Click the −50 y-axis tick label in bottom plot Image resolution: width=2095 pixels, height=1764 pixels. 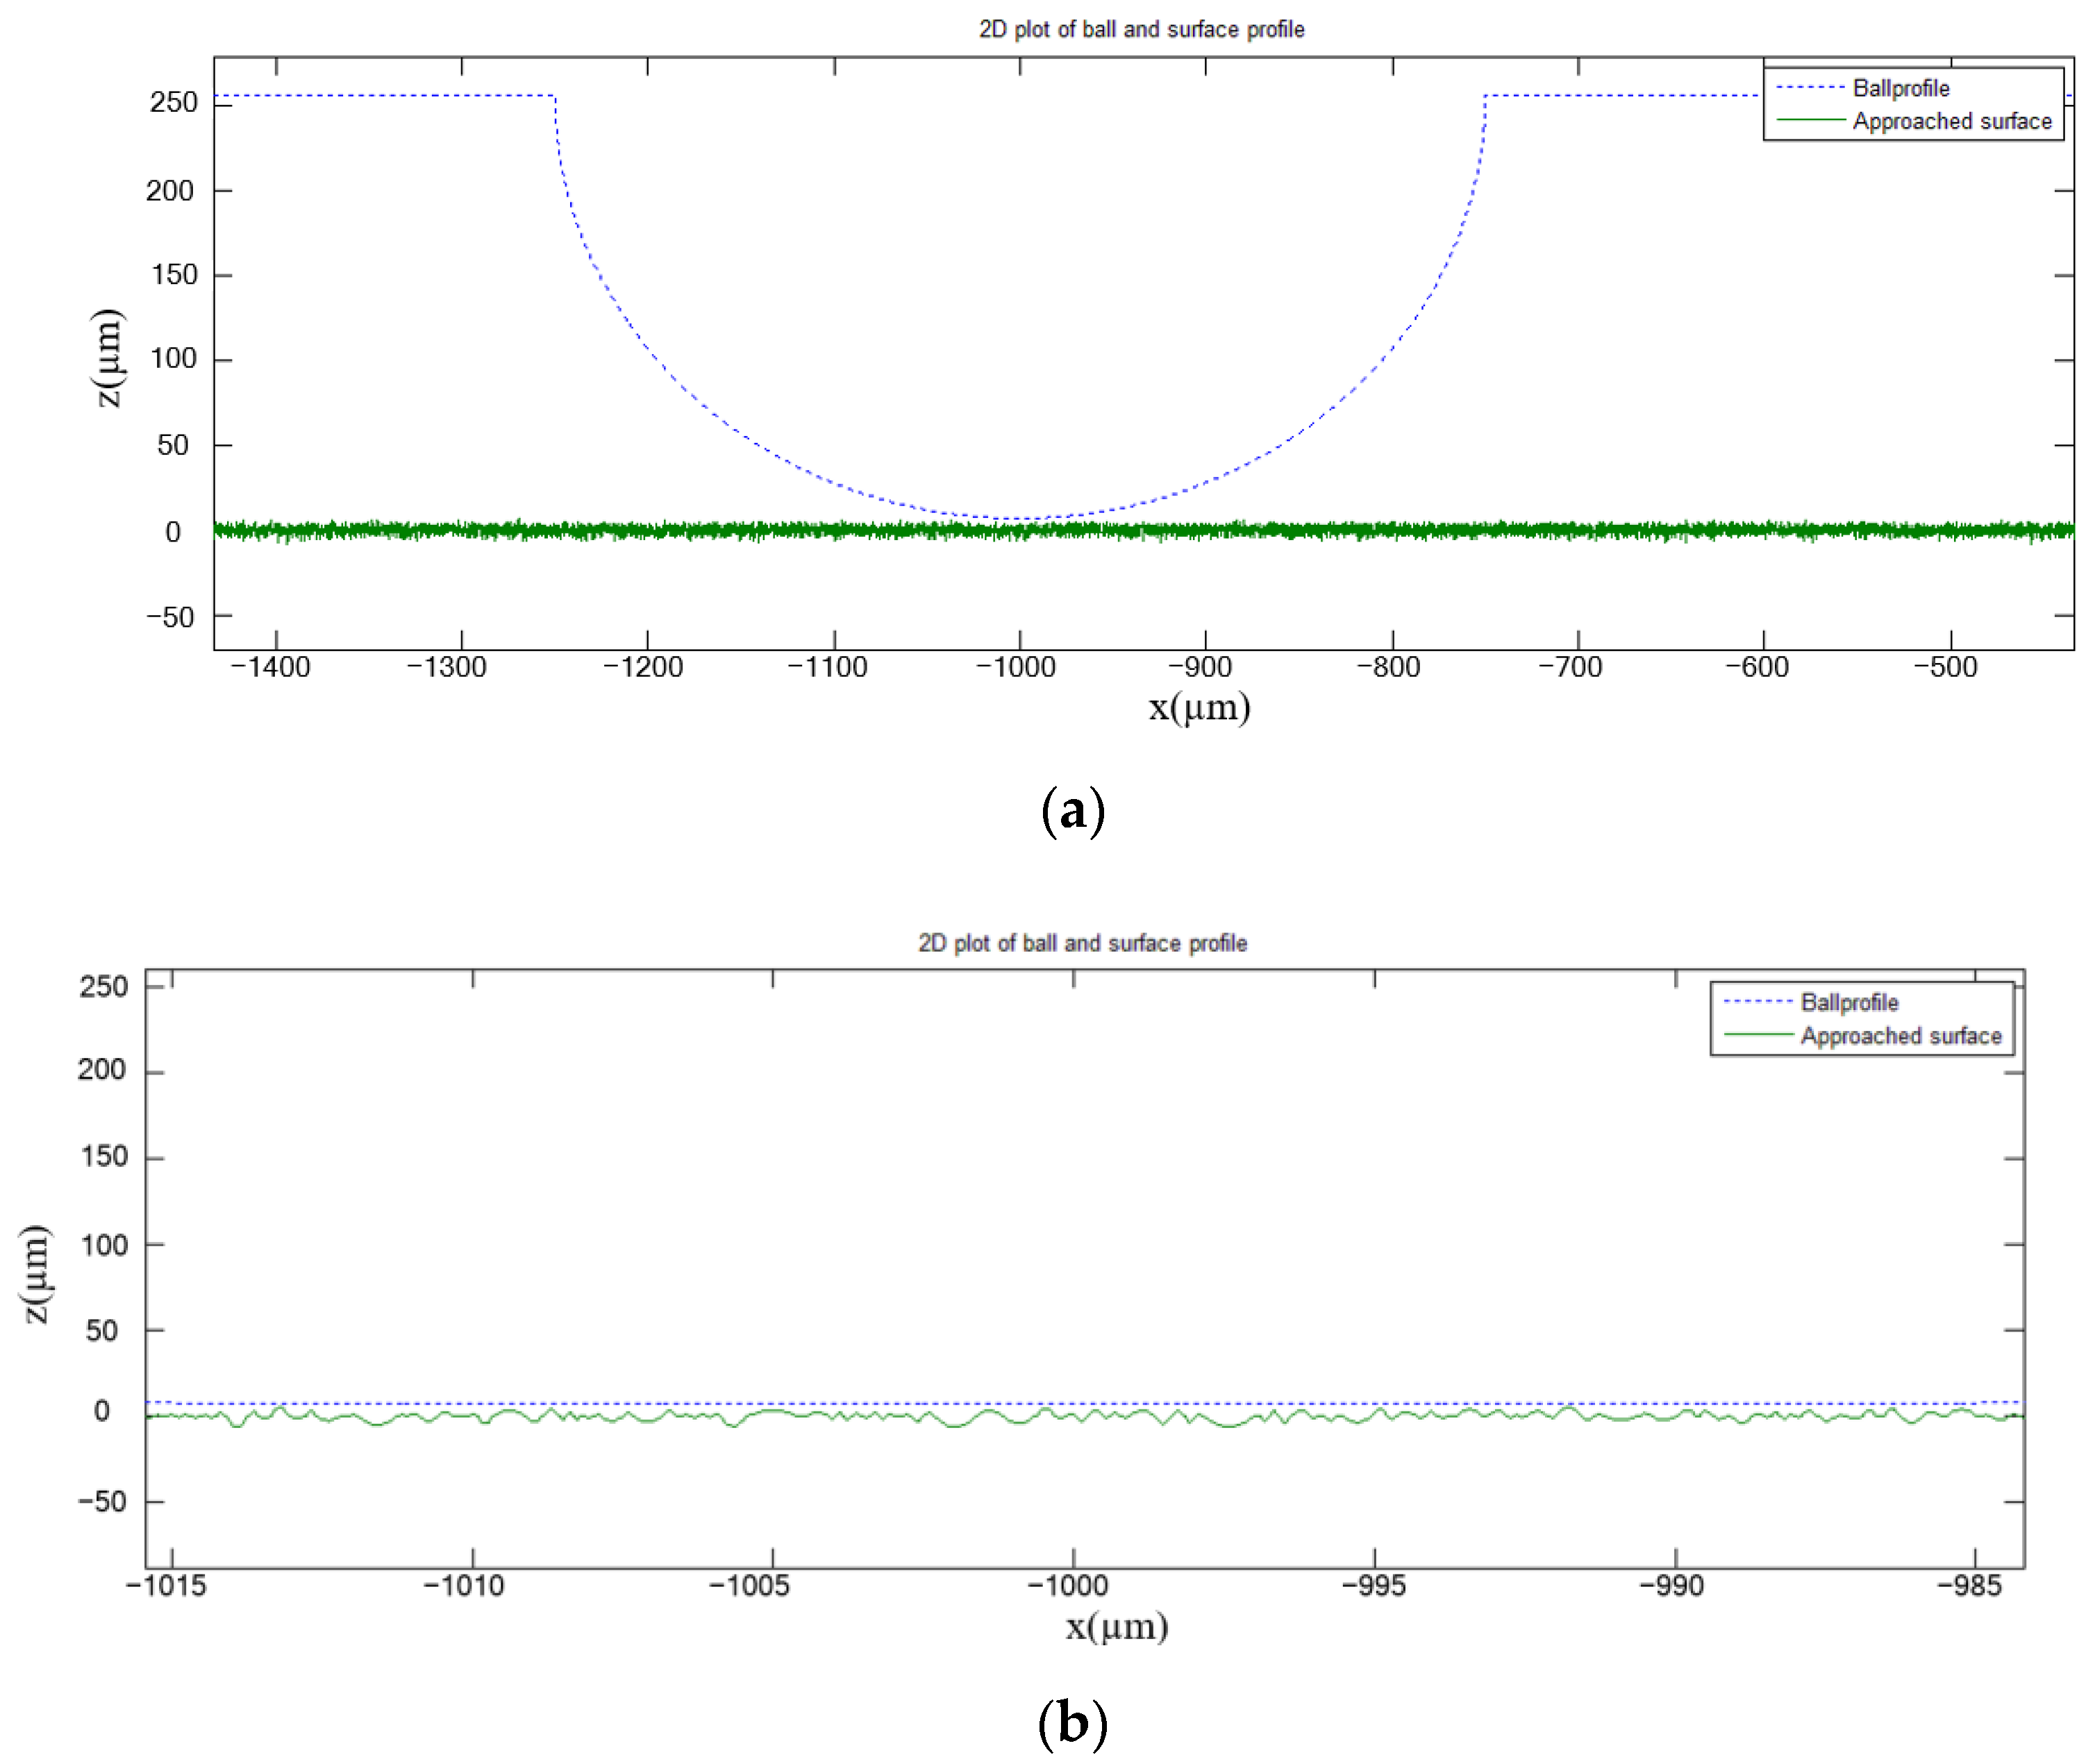(x=102, y=1501)
